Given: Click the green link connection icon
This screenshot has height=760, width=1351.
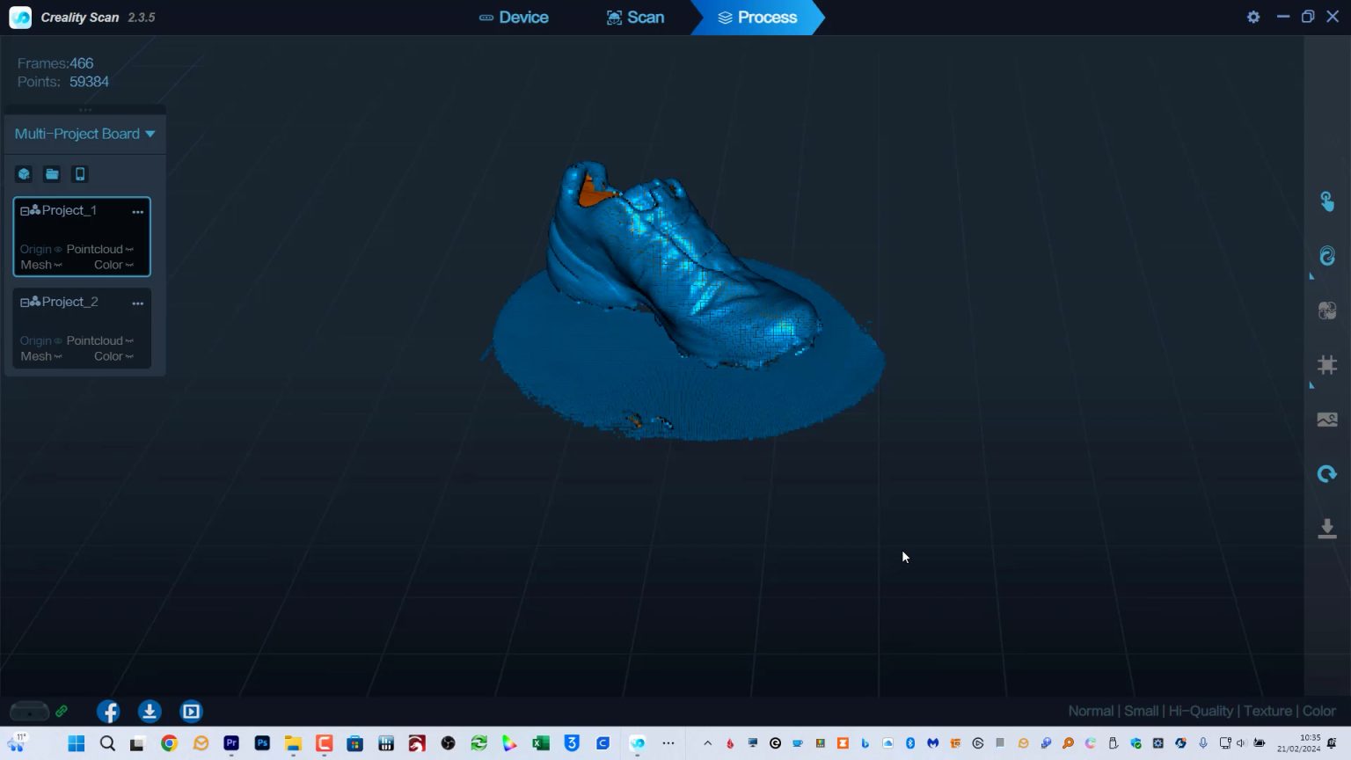Looking at the screenshot, I should pos(62,711).
